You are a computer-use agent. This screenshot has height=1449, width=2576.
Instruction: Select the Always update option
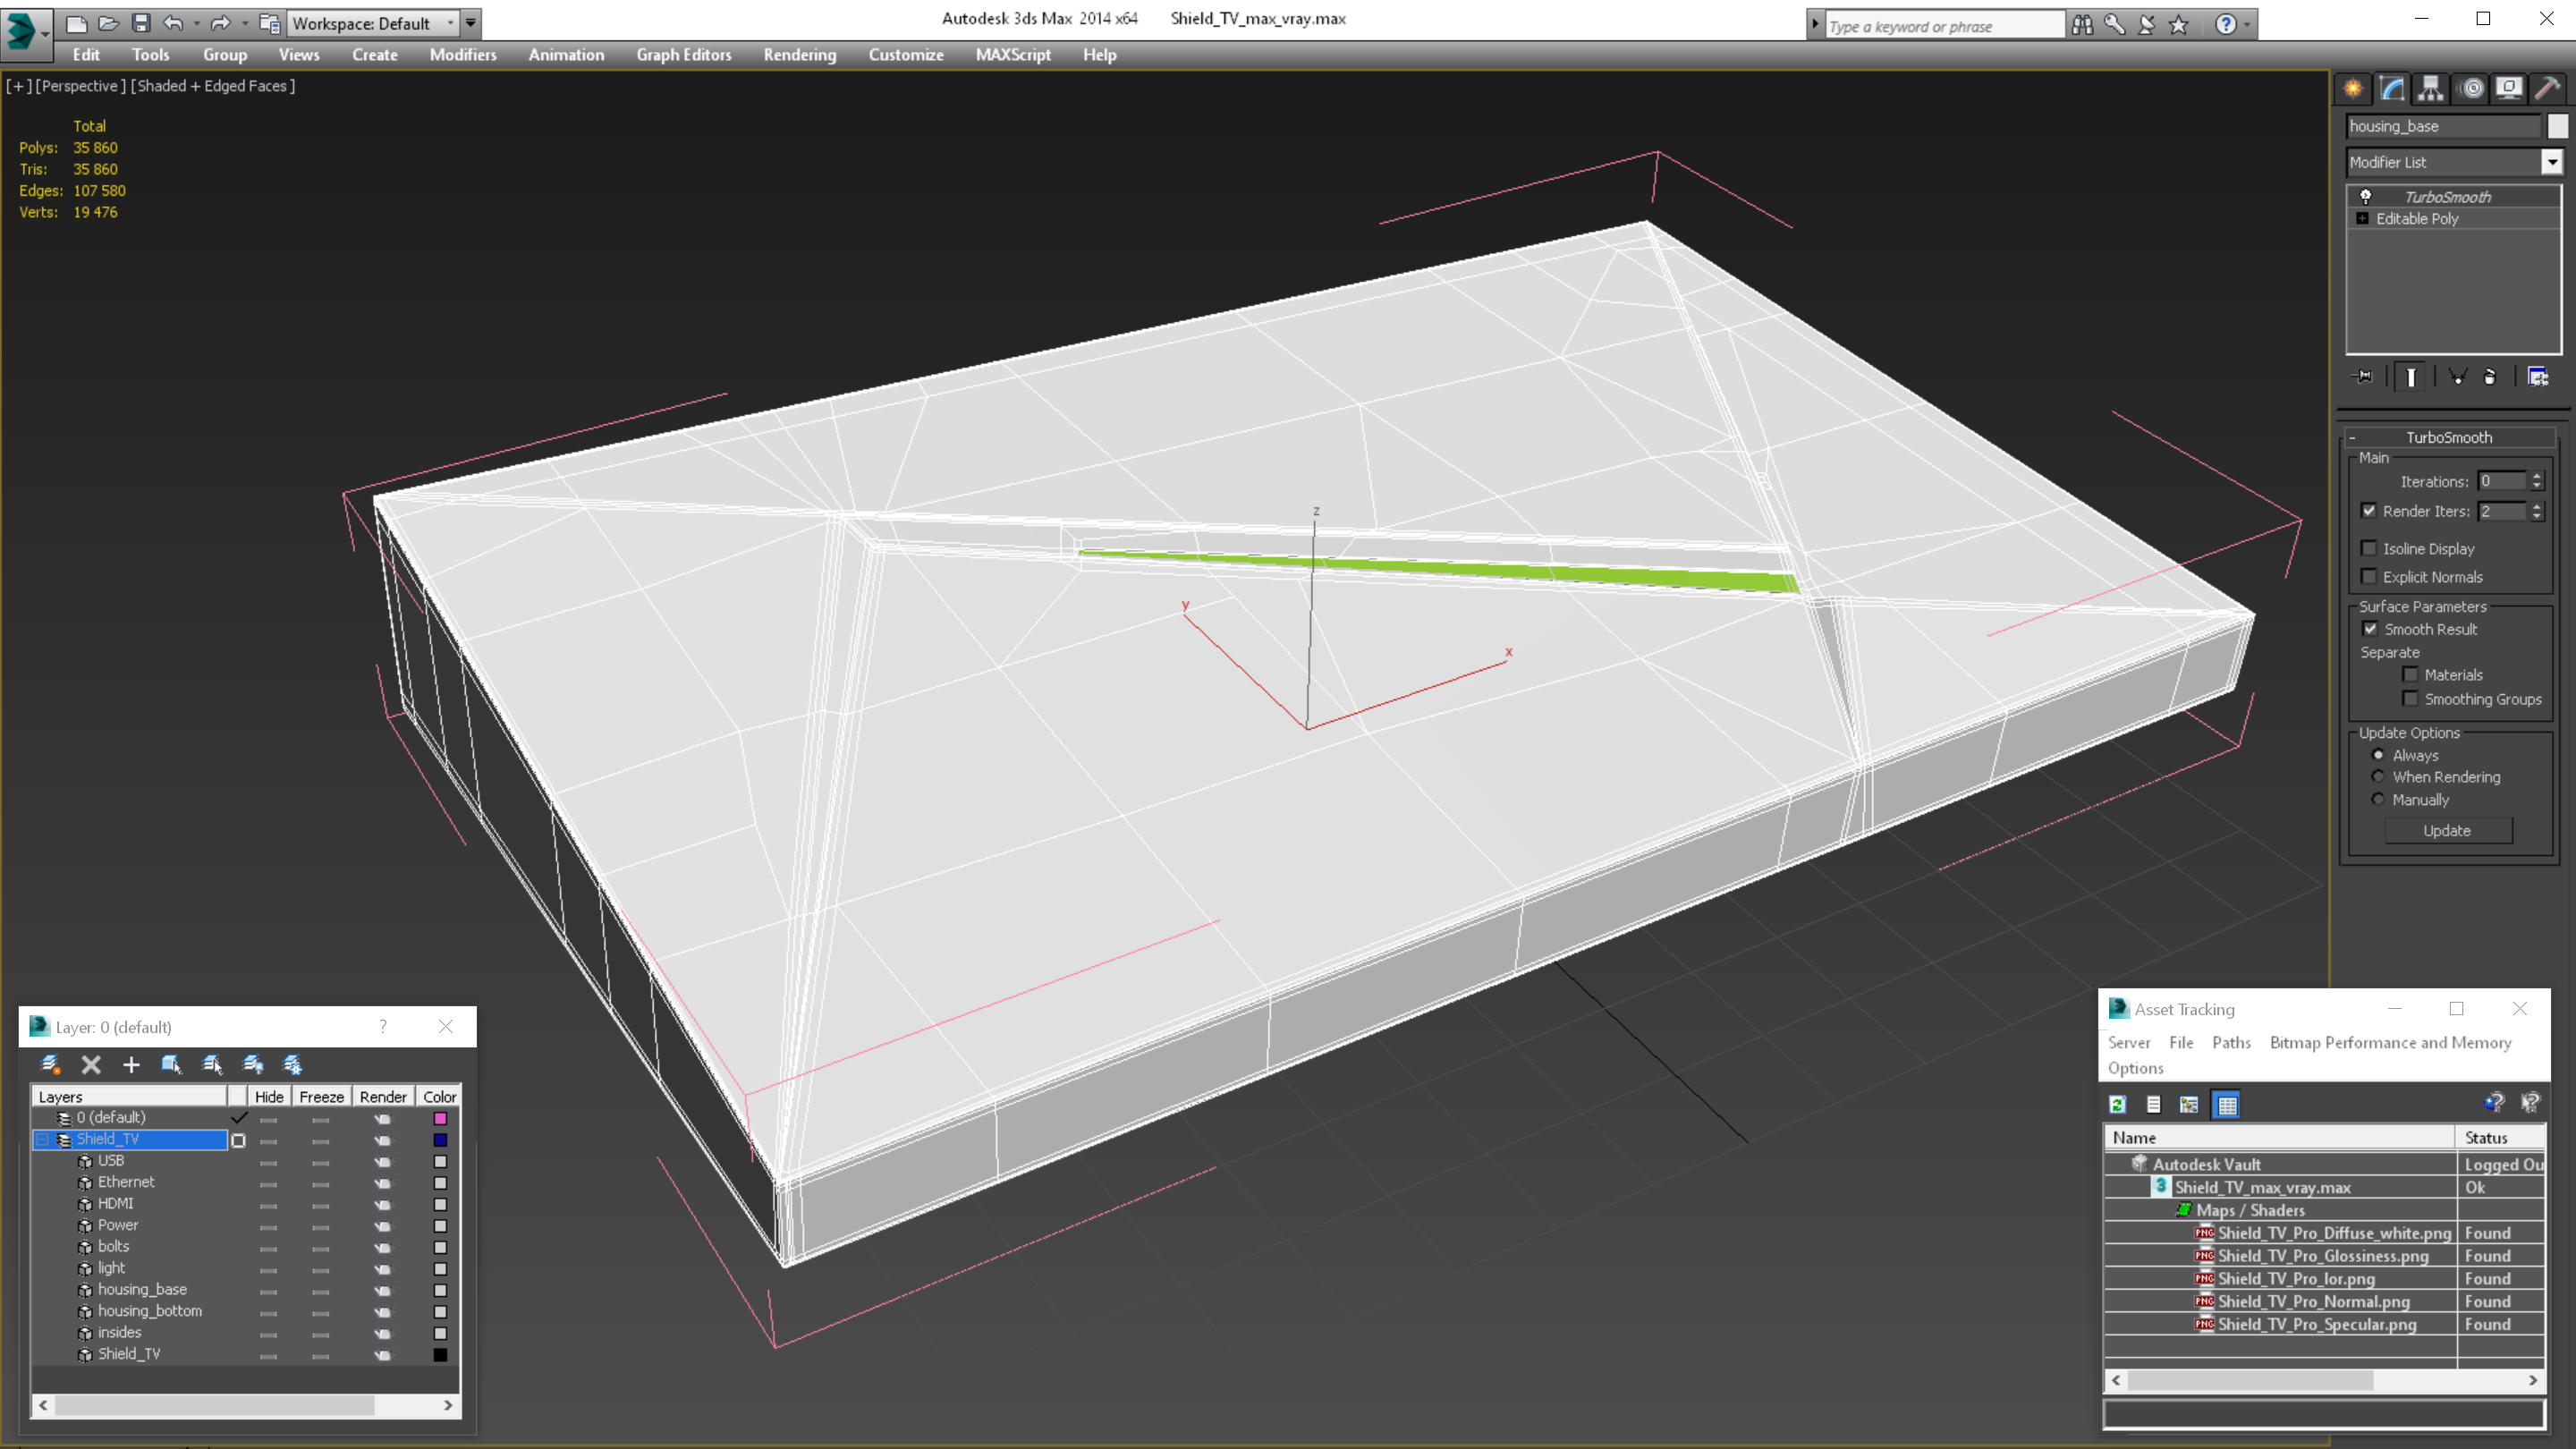[2378, 755]
